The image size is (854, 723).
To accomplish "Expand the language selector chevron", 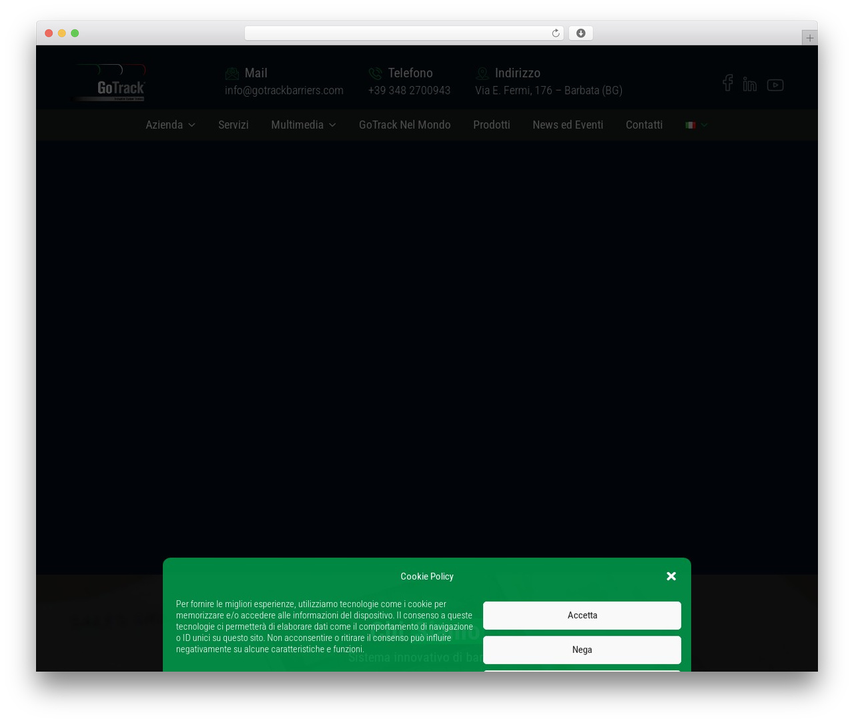I will [x=704, y=125].
